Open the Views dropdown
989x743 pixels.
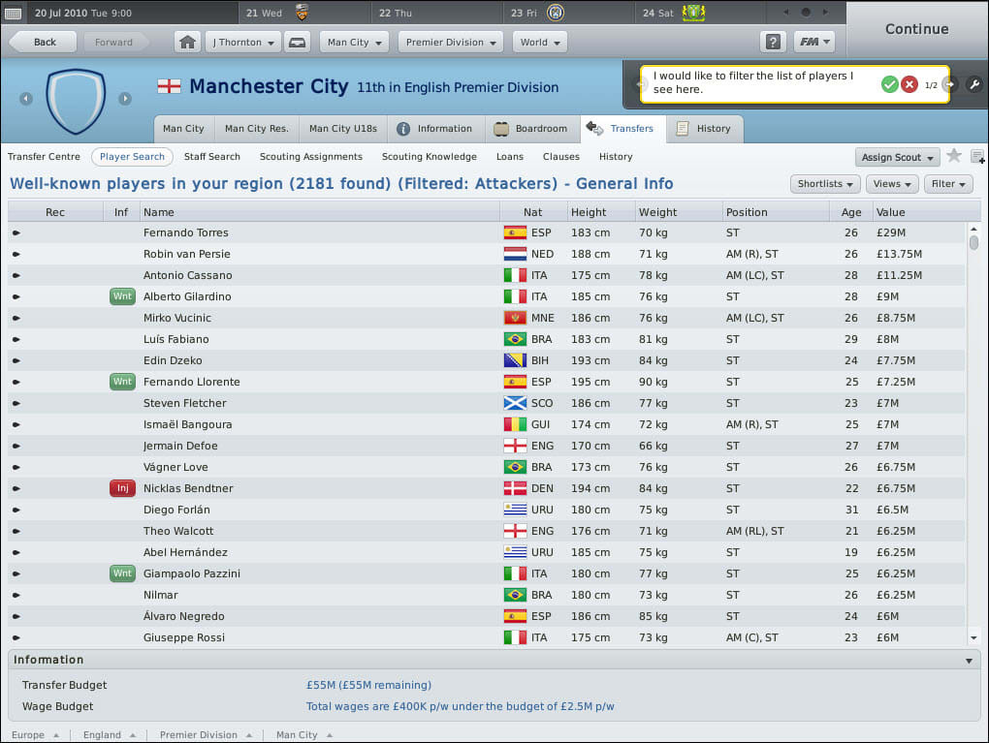click(892, 184)
